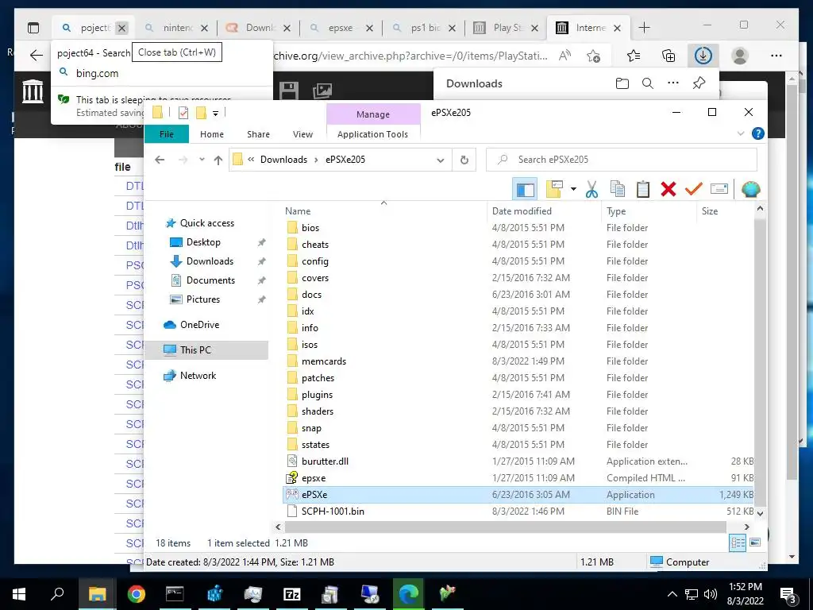Open 7-Zip from the taskbar

tap(292, 594)
